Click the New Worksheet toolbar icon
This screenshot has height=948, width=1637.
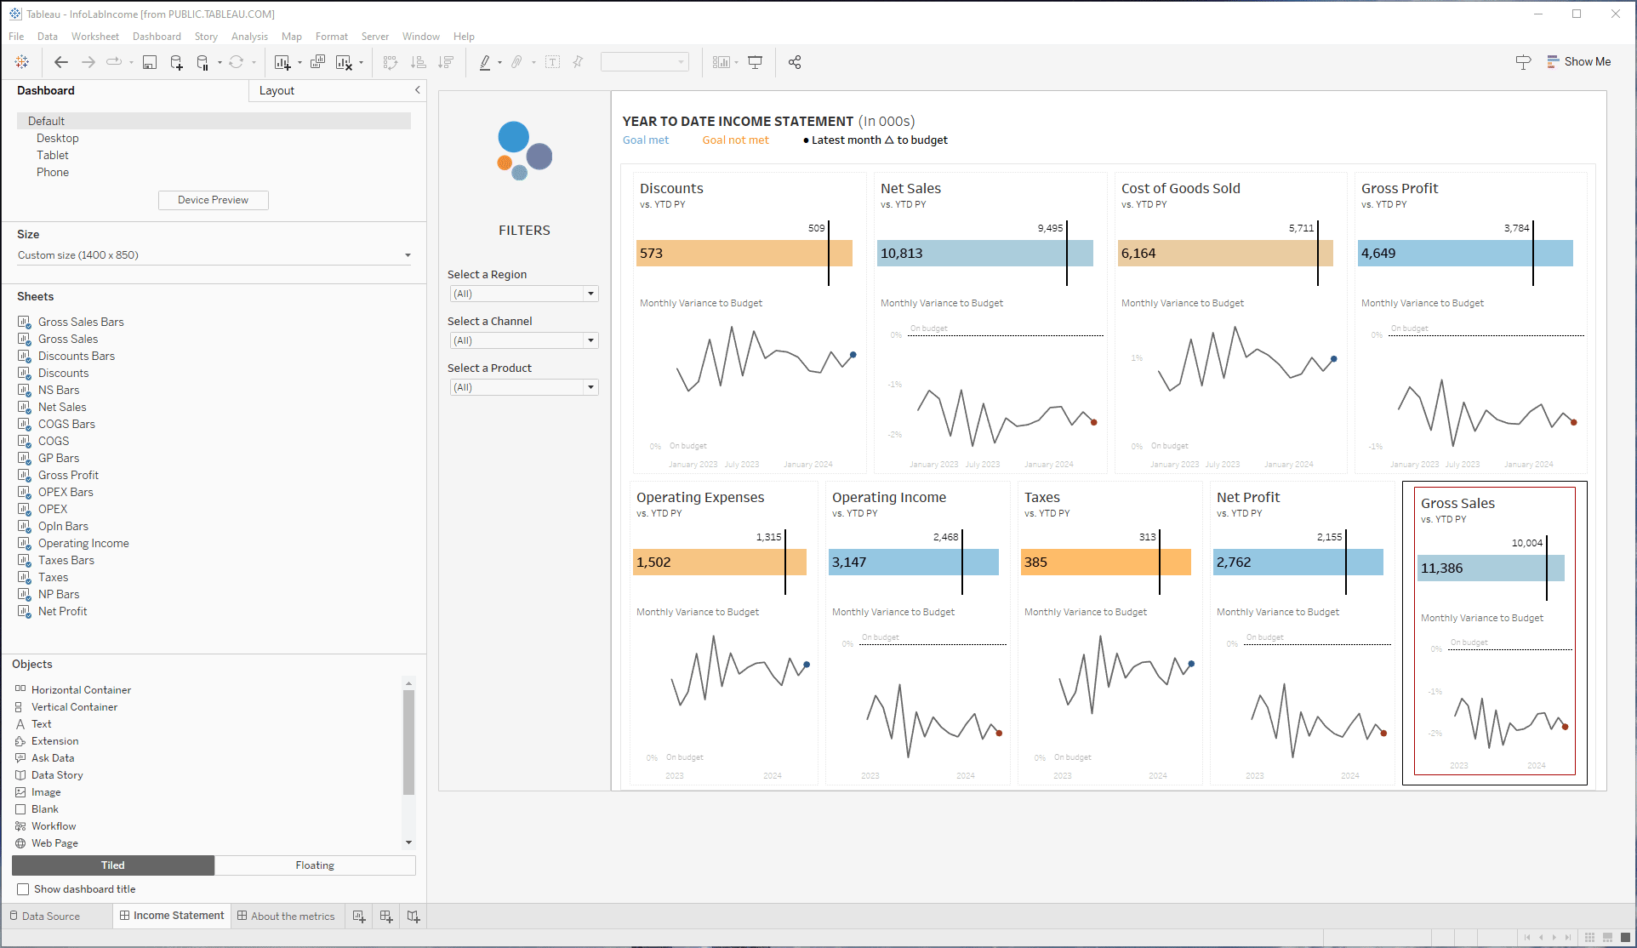(x=282, y=62)
